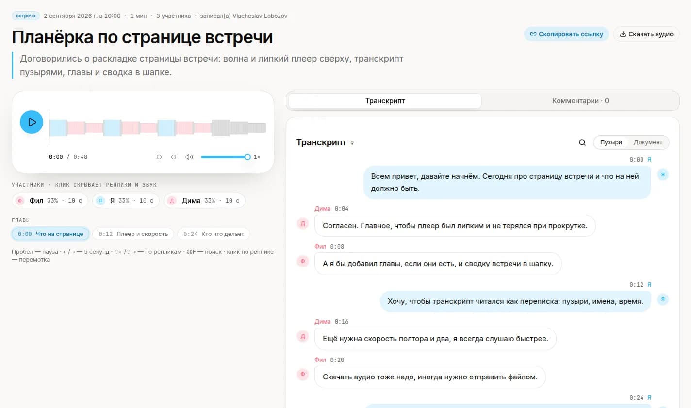The image size is (691, 408).
Task: Mute audio with the speaker icon
Action: [x=189, y=157]
